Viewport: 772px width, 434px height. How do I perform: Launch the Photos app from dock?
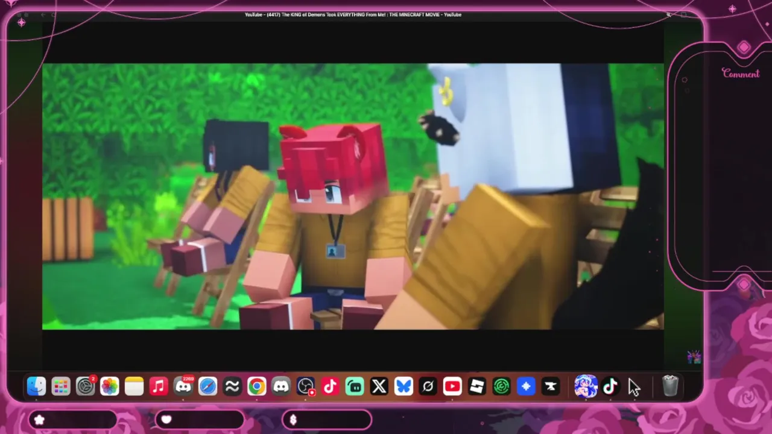110,386
